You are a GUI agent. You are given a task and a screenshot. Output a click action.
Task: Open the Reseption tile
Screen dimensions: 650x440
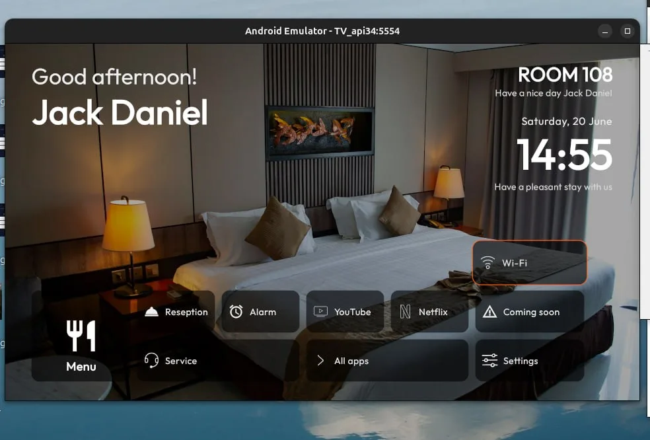click(176, 311)
